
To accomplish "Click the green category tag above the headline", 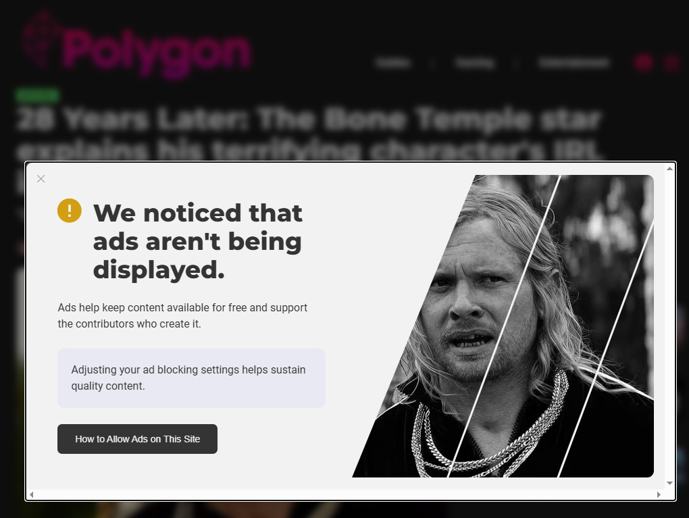I will (37, 95).
